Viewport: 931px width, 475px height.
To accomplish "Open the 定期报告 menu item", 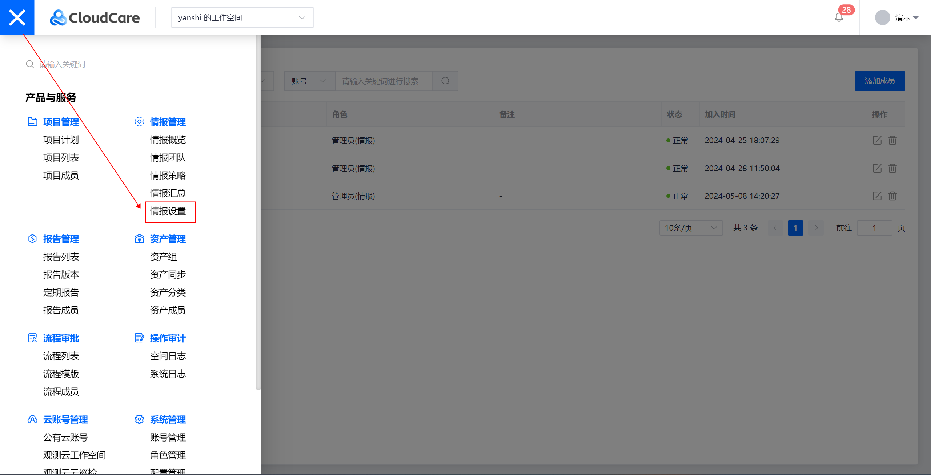I will point(61,293).
